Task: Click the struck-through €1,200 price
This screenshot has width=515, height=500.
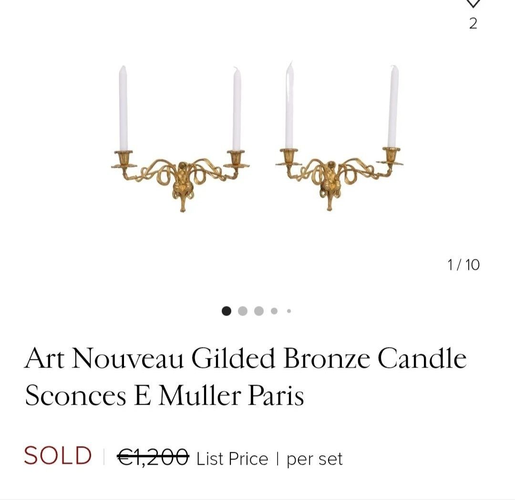Action: click(153, 457)
